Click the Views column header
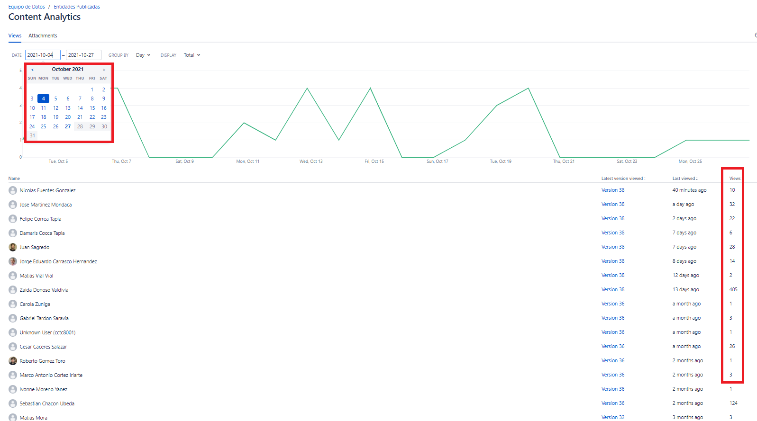Image resolution: width=757 pixels, height=421 pixels. 735,179
